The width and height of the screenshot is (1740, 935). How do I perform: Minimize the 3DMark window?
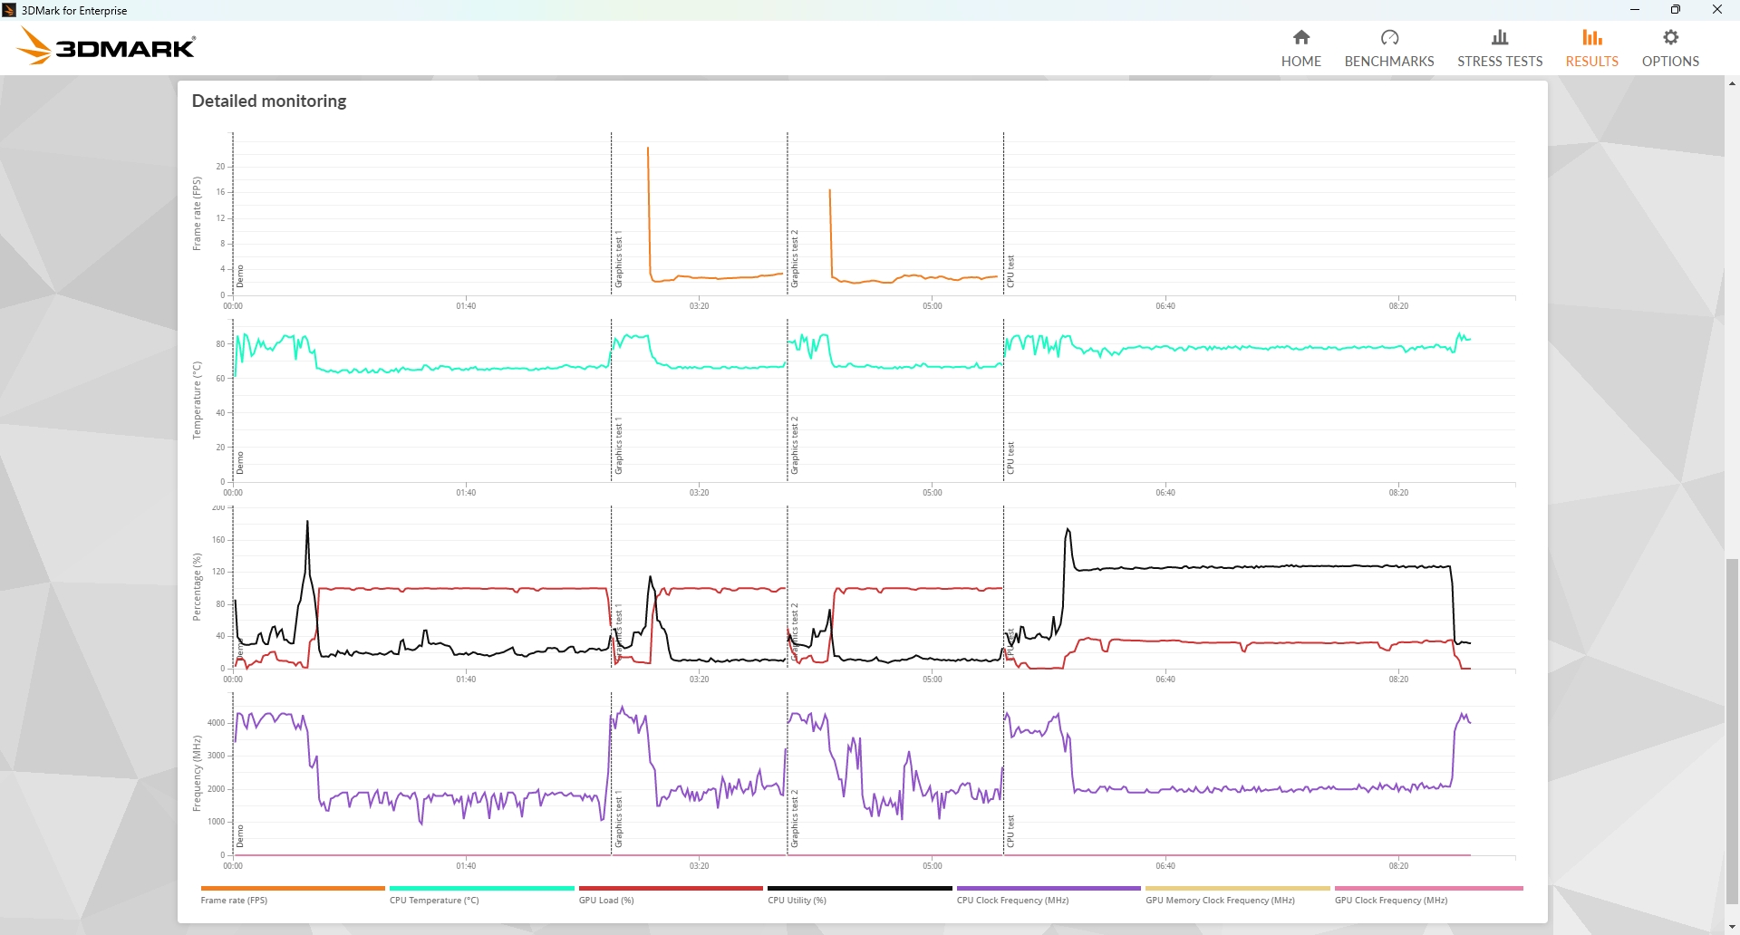tap(1635, 10)
